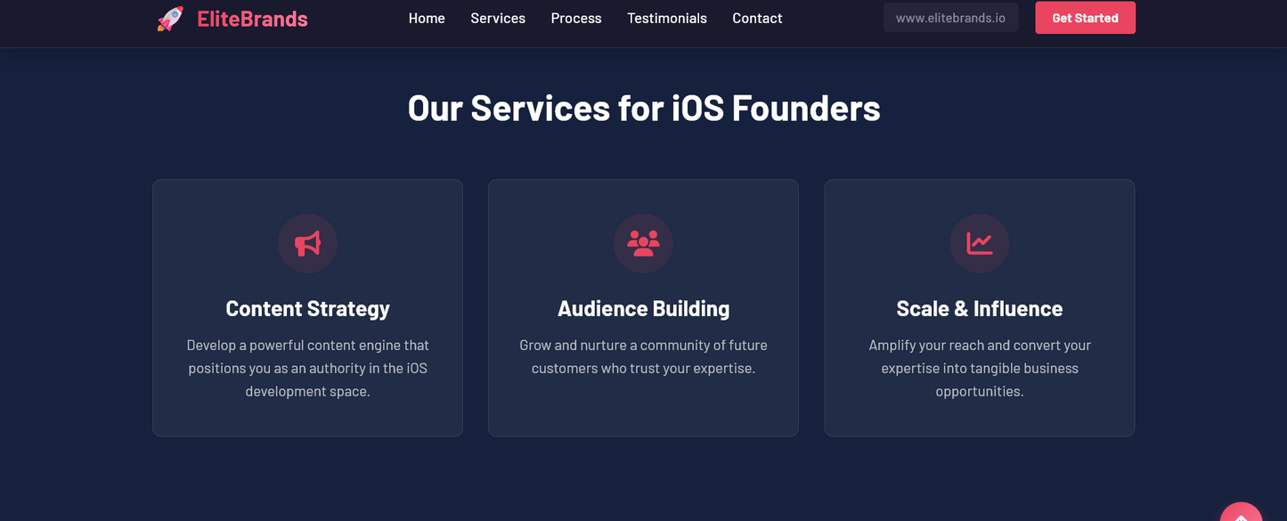This screenshot has width=1287, height=521.
Task: Select the megaphone icon on Content Strategy card
Action: coord(307,243)
